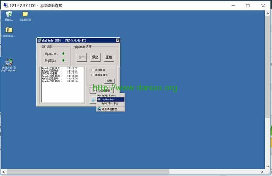The height and width of the screenshot is (176, 272).
Task: Click the down arrow of vertical scrollbar
Action: point(267,166)
